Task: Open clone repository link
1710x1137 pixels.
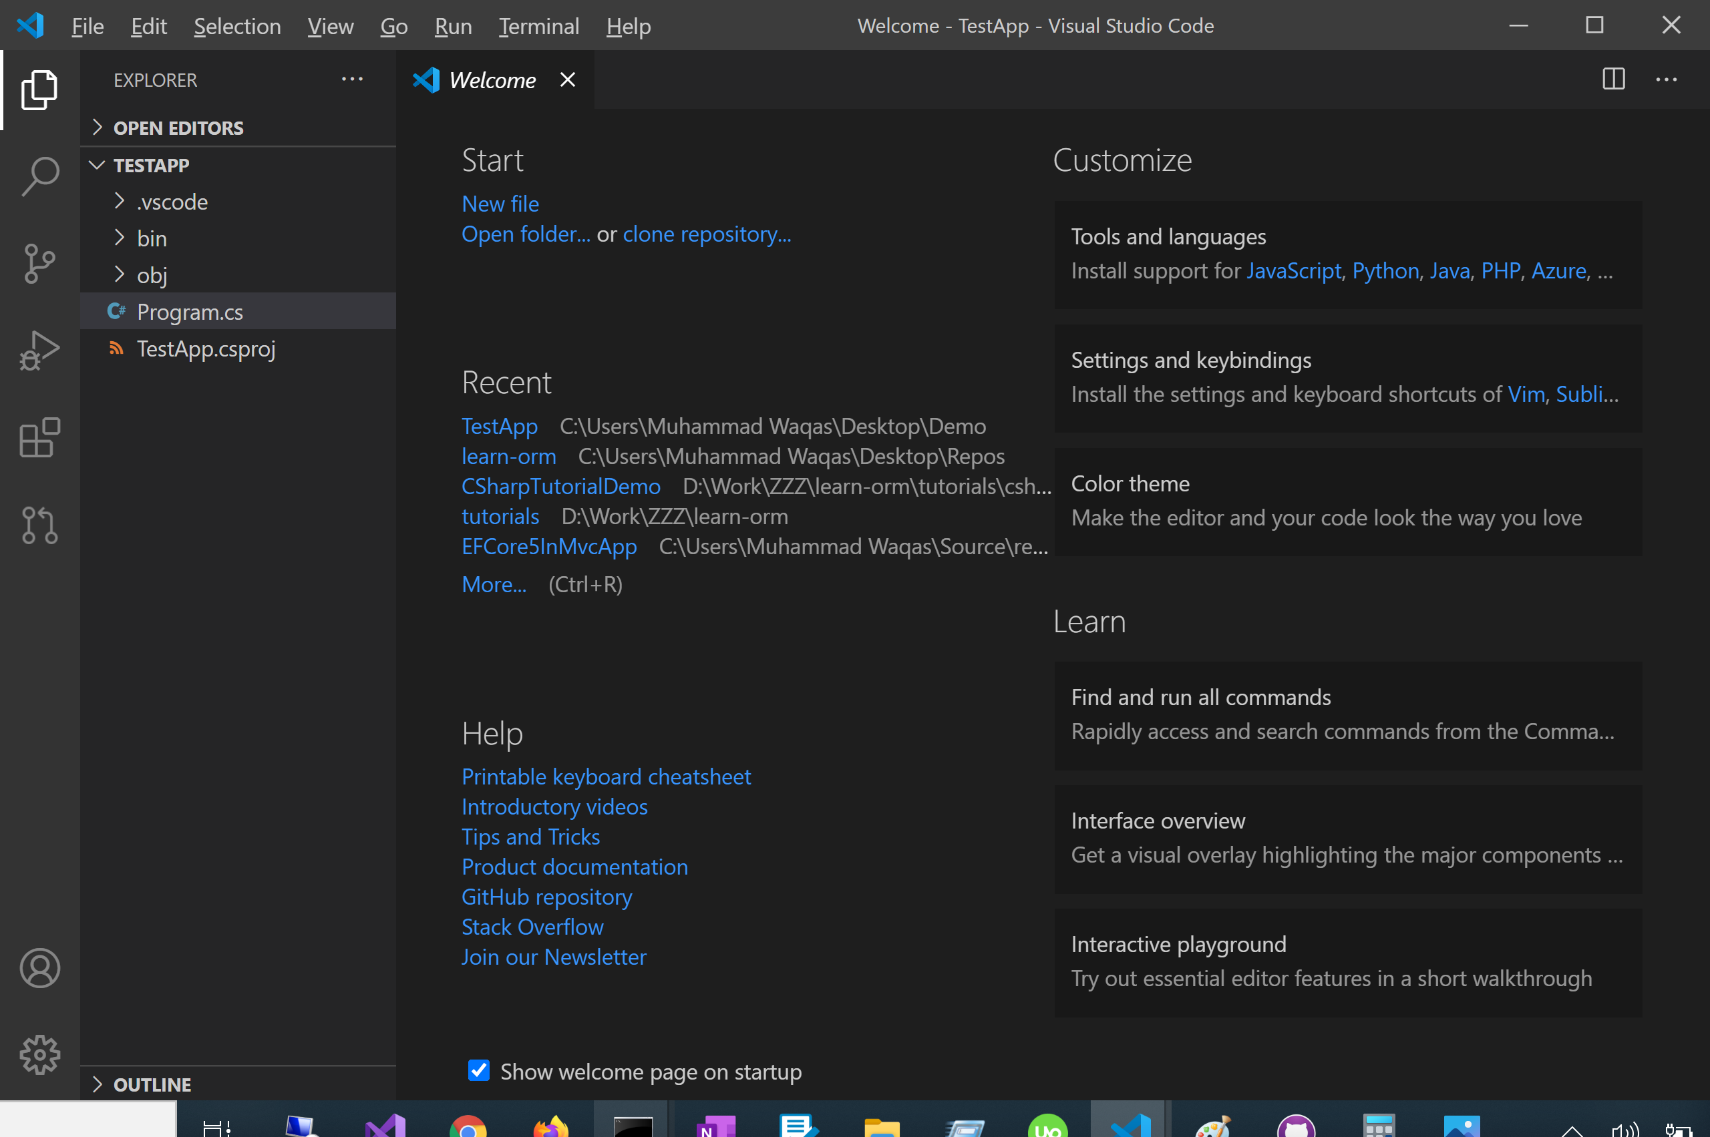Action: [x=708, y=234]
